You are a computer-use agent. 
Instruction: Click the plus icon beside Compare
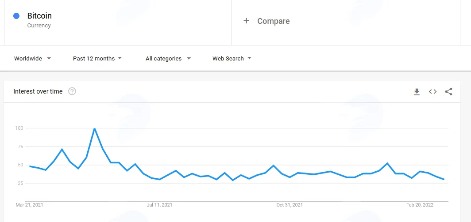pos(246,21)
